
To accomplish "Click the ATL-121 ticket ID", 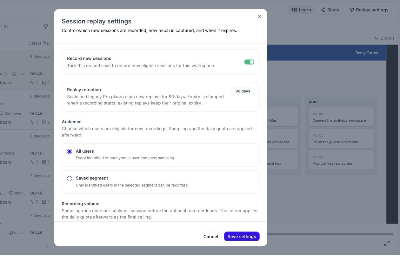I will pyautogui.click(x=317, y=157).
